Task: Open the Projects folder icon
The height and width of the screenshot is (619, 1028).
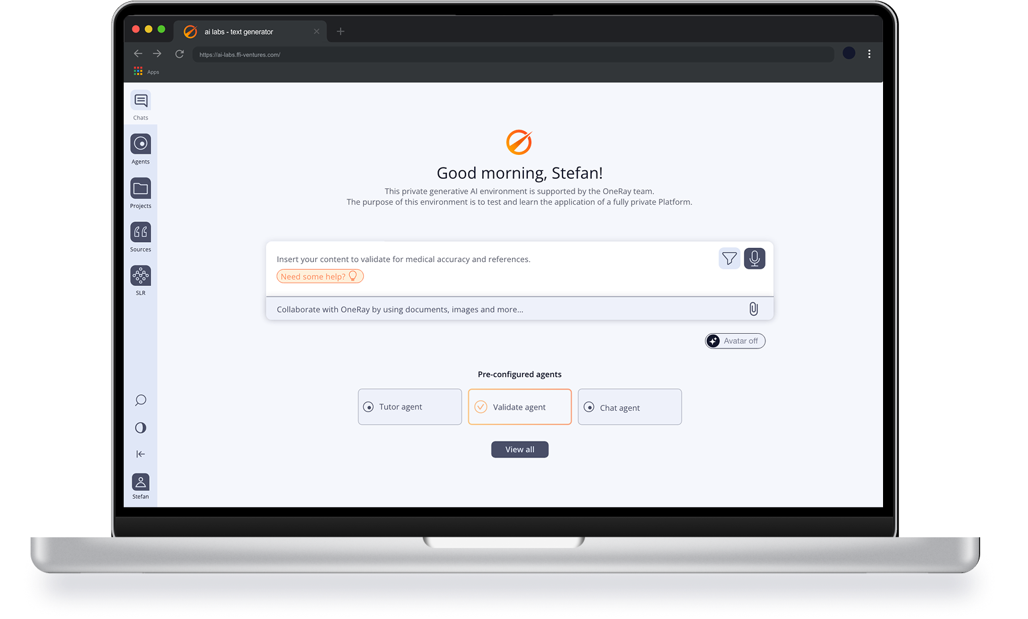Action: point(140,189)
